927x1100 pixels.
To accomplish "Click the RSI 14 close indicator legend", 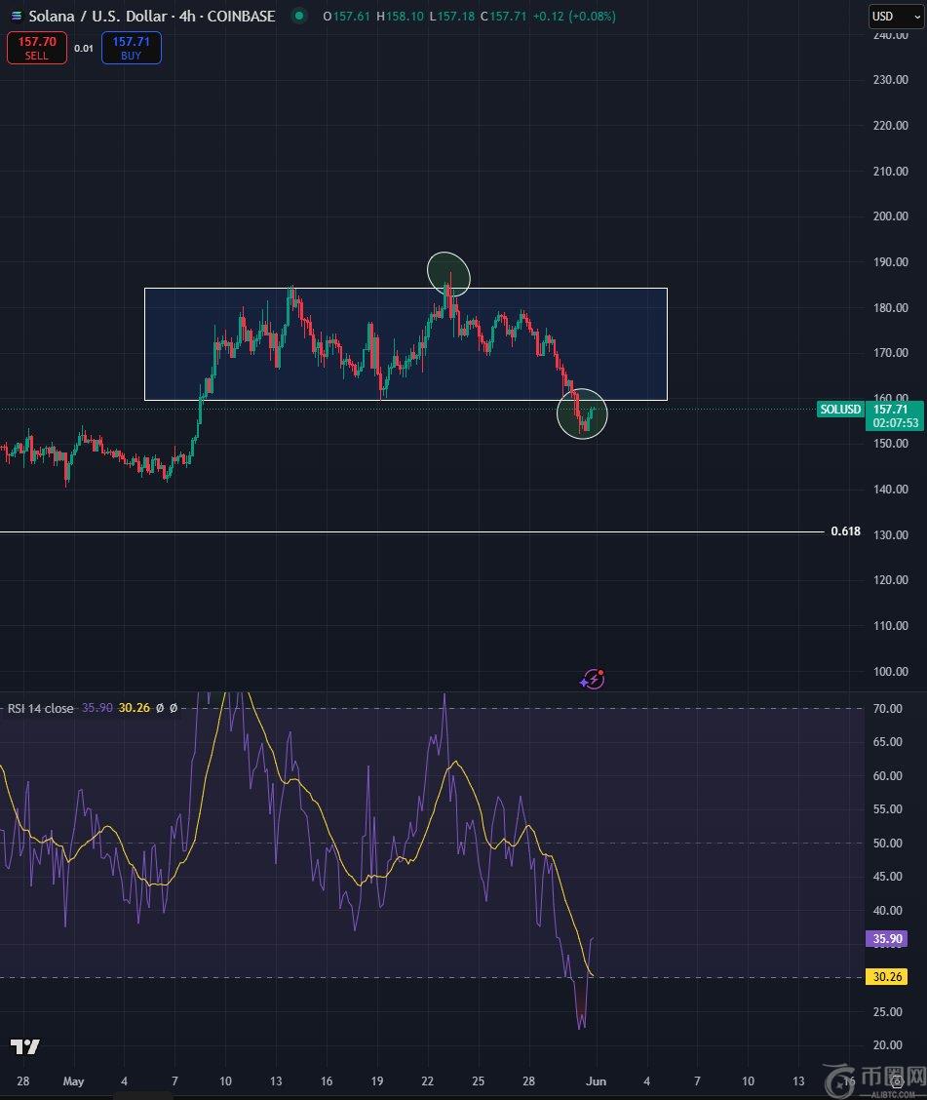I will pyautogui.click(x=40, y=709).
